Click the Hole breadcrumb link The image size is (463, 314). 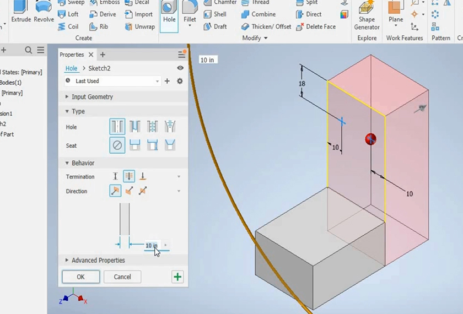click(x=71, y=68)
